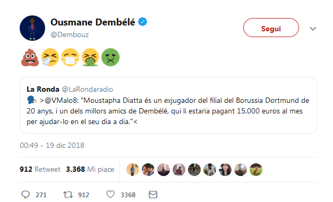Follow the account with Segui button
The height and width of the screenshot is (202, 333).
point(271,28)
